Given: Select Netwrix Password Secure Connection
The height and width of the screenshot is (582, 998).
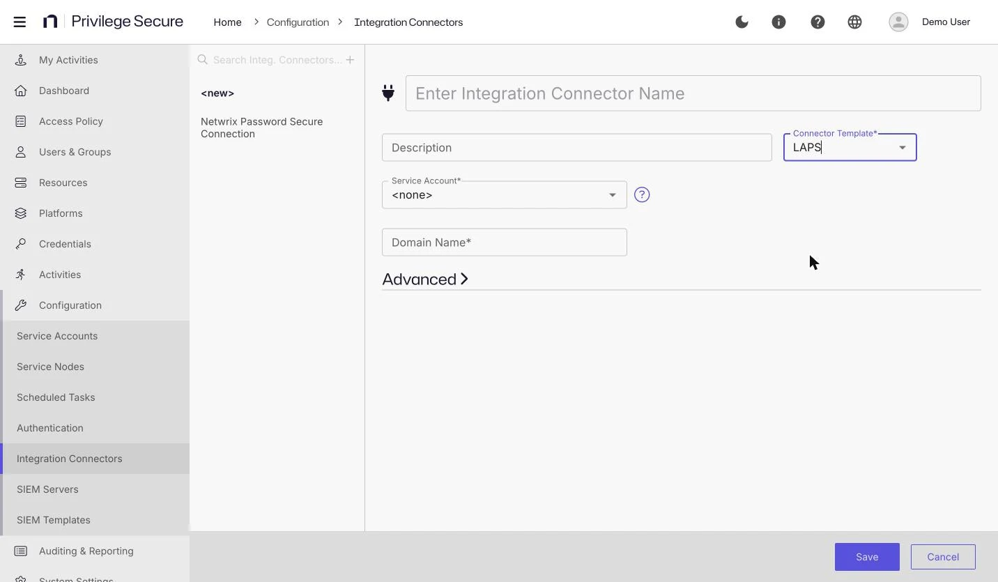Looking at the screenshot, I should pyautogui.click(x=262, y=128).
